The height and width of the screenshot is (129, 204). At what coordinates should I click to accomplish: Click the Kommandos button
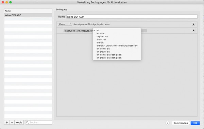pos(181,123)
